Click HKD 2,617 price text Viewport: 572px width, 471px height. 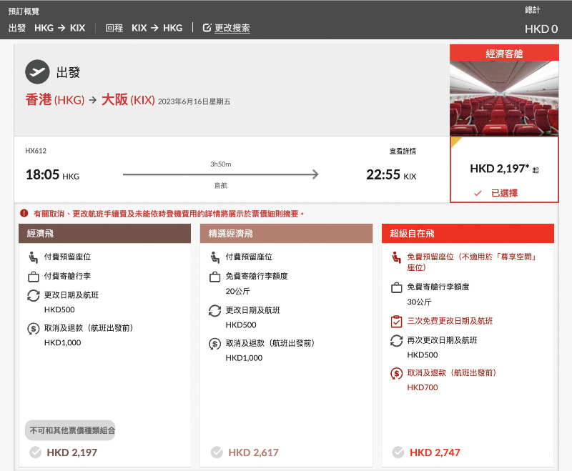[x=254, y=452]
